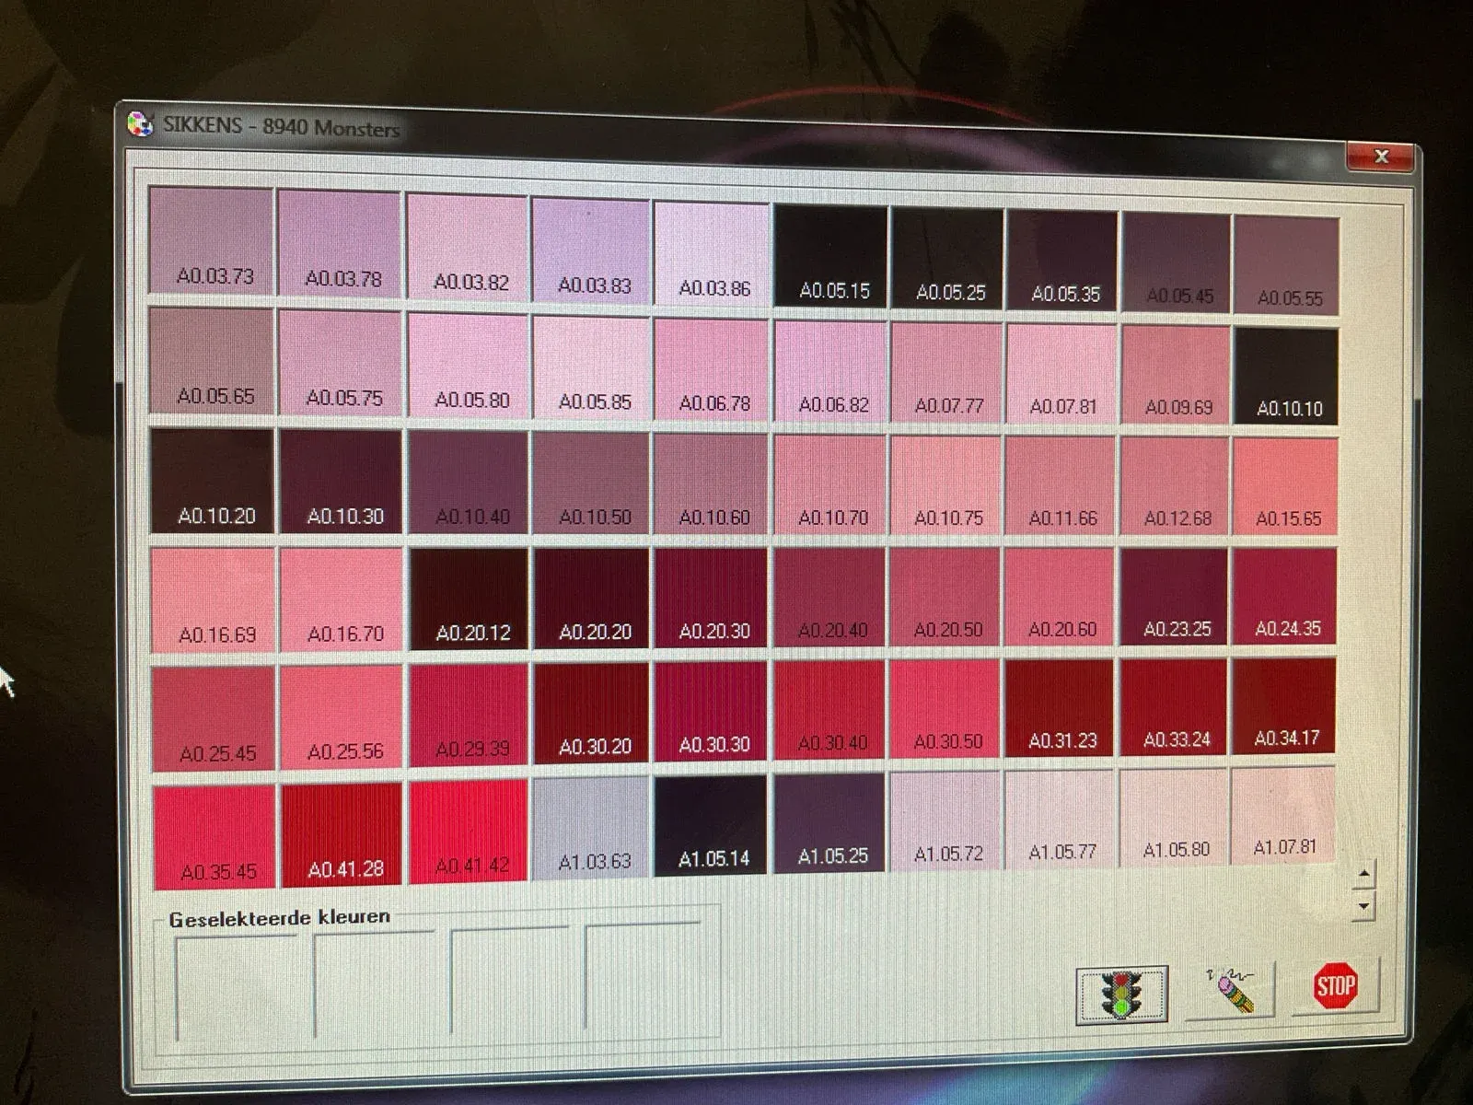This screenshot has width=1473, height=1105.
Task: Select color swatch A0.05.65
Action: click(x=213, y=361)
